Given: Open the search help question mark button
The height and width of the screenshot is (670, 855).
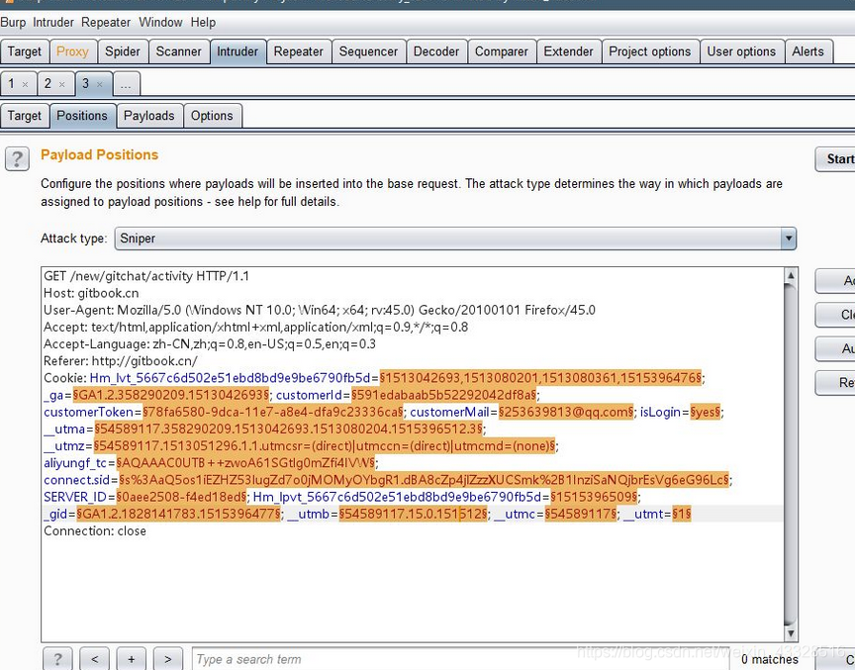Looking at the screenshot, I should pyautogui.click(x=56, y=658).
